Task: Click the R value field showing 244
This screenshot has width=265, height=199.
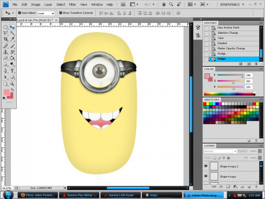Action: tap(249, 75)
